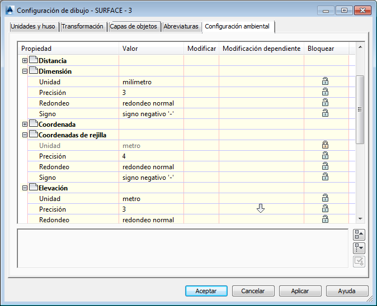Screen dimensions: 377x306
Task: Toggle lock for Dimensión Signo row
Action: tap(325, 113)
